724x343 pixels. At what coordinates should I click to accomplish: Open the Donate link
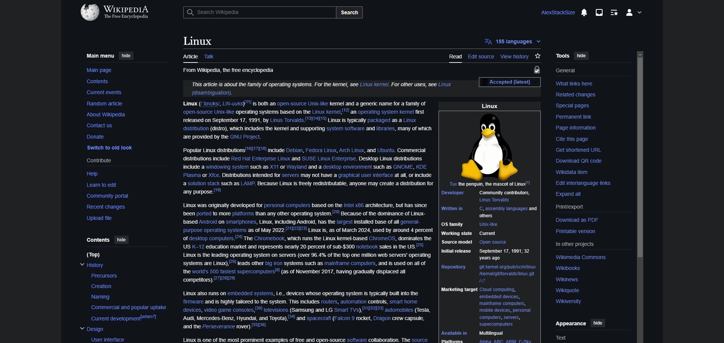[95, 137]
